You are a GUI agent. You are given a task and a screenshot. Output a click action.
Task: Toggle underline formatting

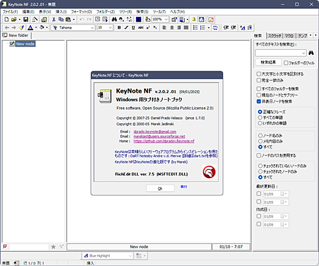[x=133, y=28]
